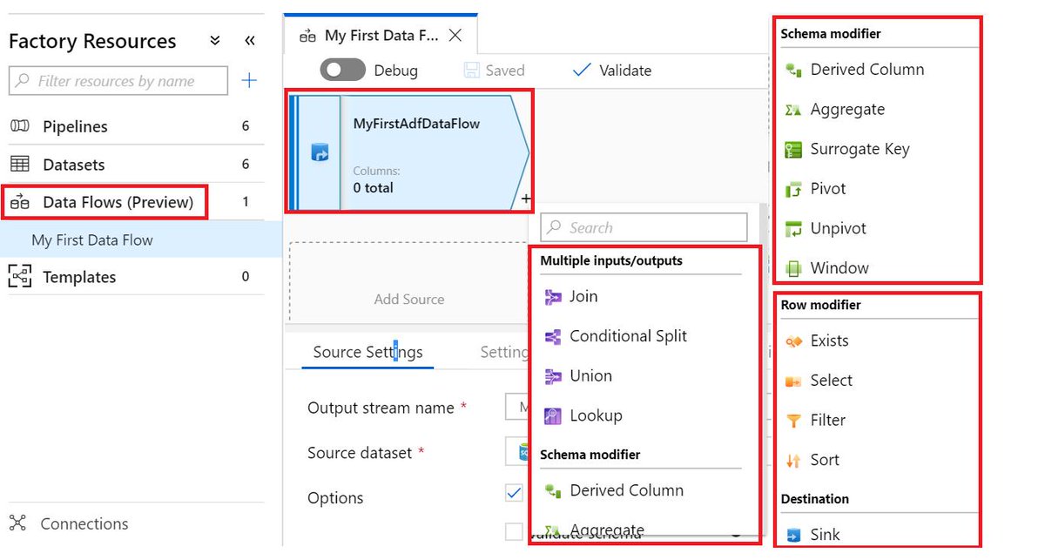Click the Aggregate icon in right Schema modifier list
This screenshot has height=560, width=1045.
[x=792, y=110]
